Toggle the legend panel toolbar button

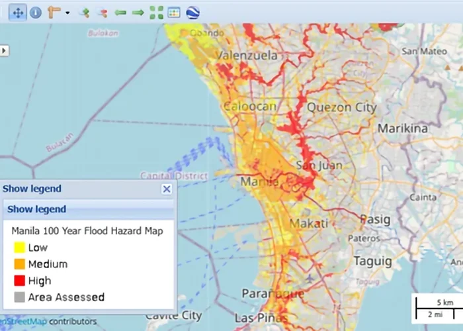pyautogui.click(x=174, y=12)
